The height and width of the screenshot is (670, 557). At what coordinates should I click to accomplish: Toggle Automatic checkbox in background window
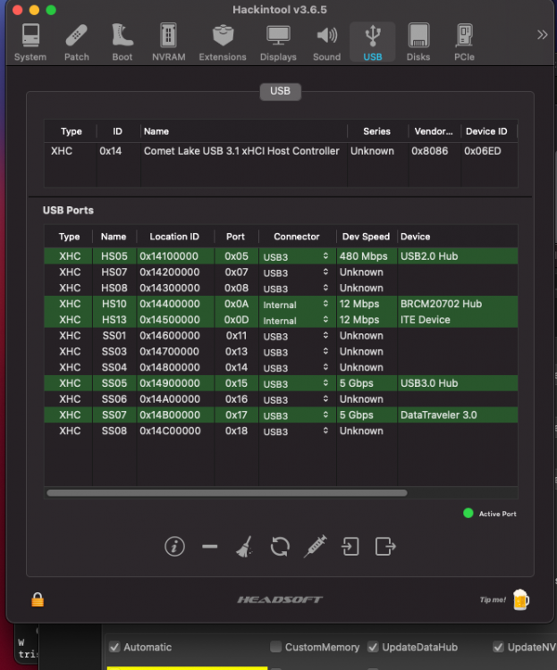114,647
